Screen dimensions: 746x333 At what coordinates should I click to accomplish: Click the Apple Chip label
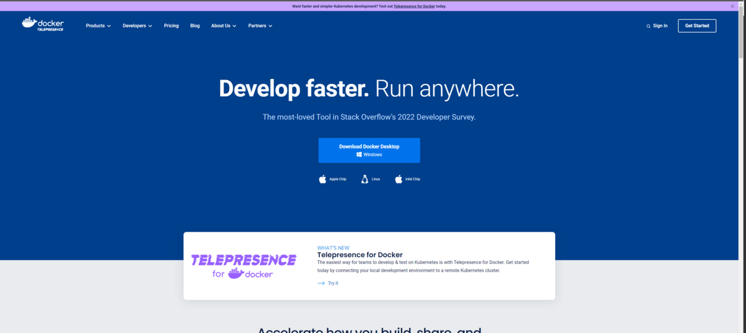(338, 179)
